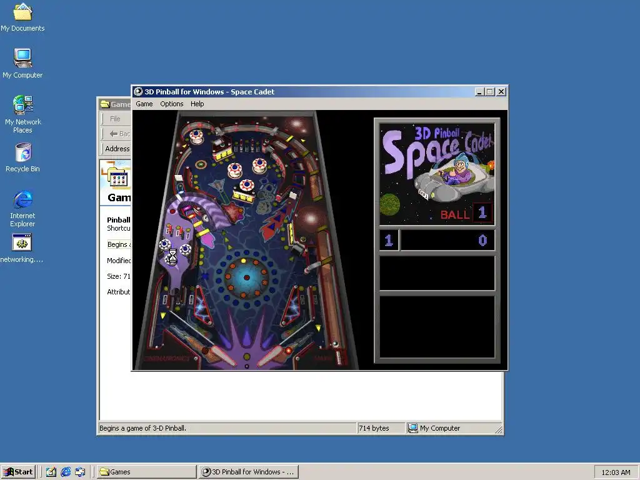Click the Games window size grip corner
Image resolution: width=640 pixels, height=480 pixels.
498,429
